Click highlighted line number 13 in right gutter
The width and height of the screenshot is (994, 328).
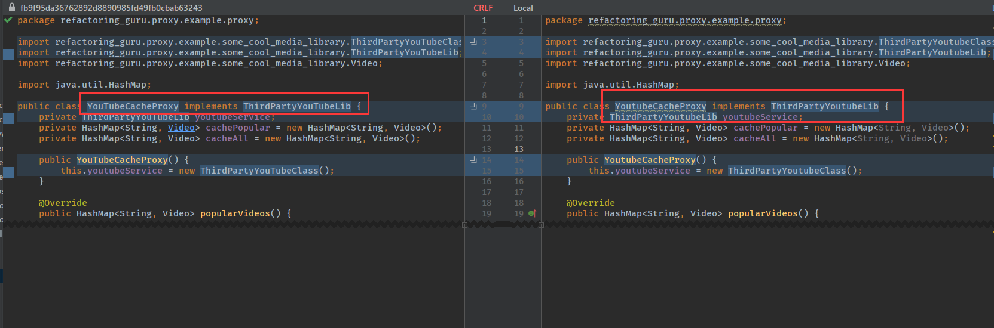(x=519, y=149)
